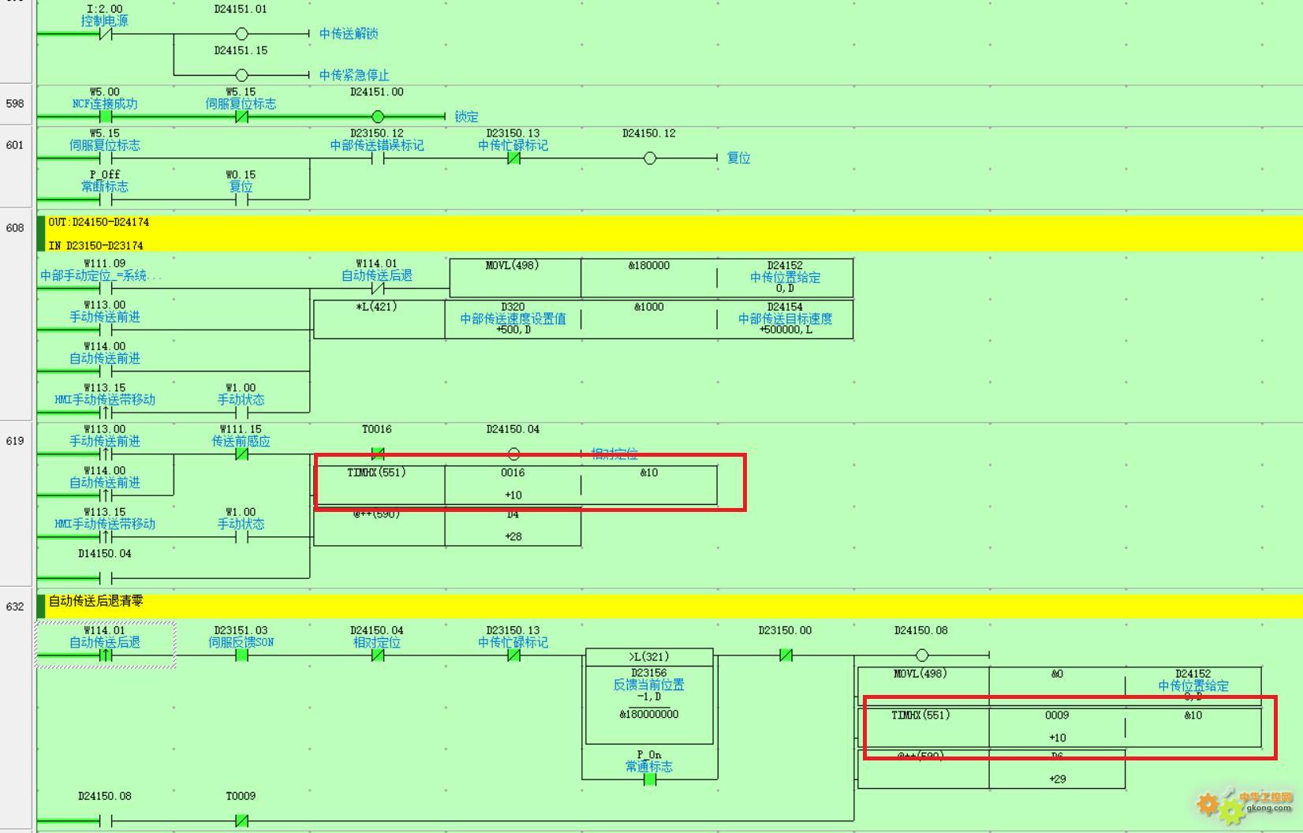Viewport: 1303px width, 833px height.
Task: Select the T0016 timer contact
Action: tap(378, 454)
